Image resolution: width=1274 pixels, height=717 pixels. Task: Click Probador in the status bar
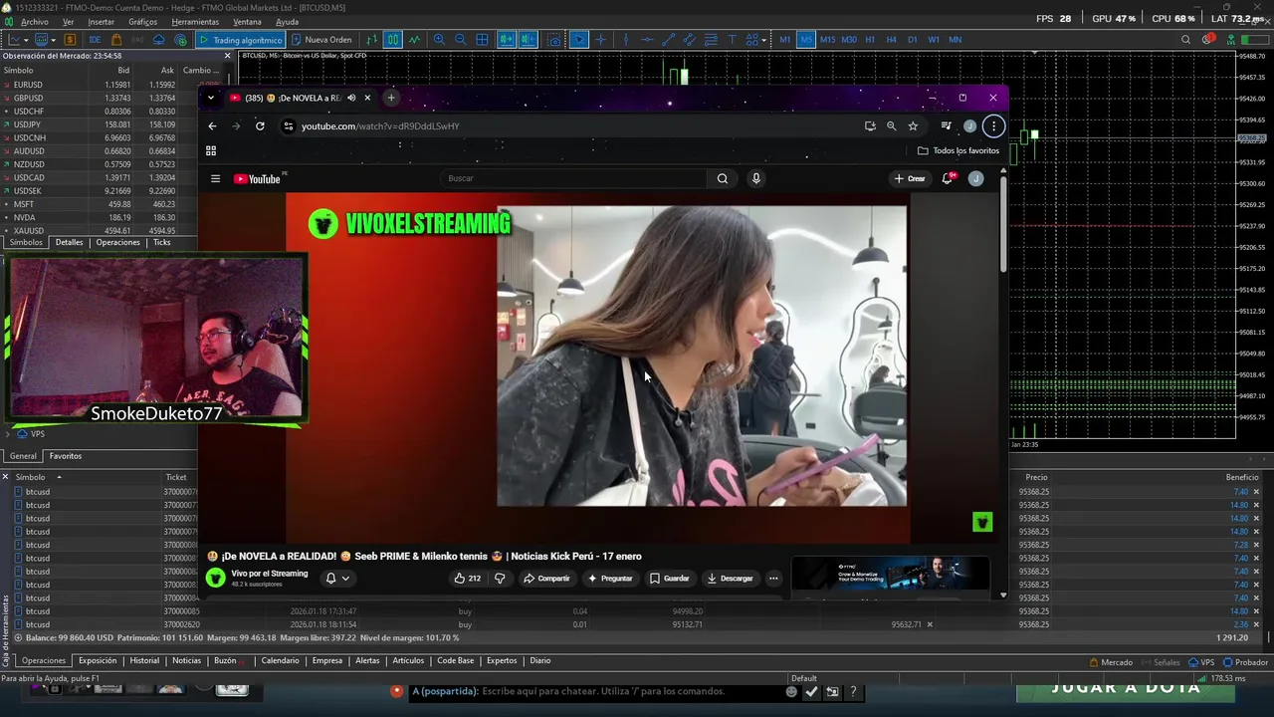coord(1245,662)
